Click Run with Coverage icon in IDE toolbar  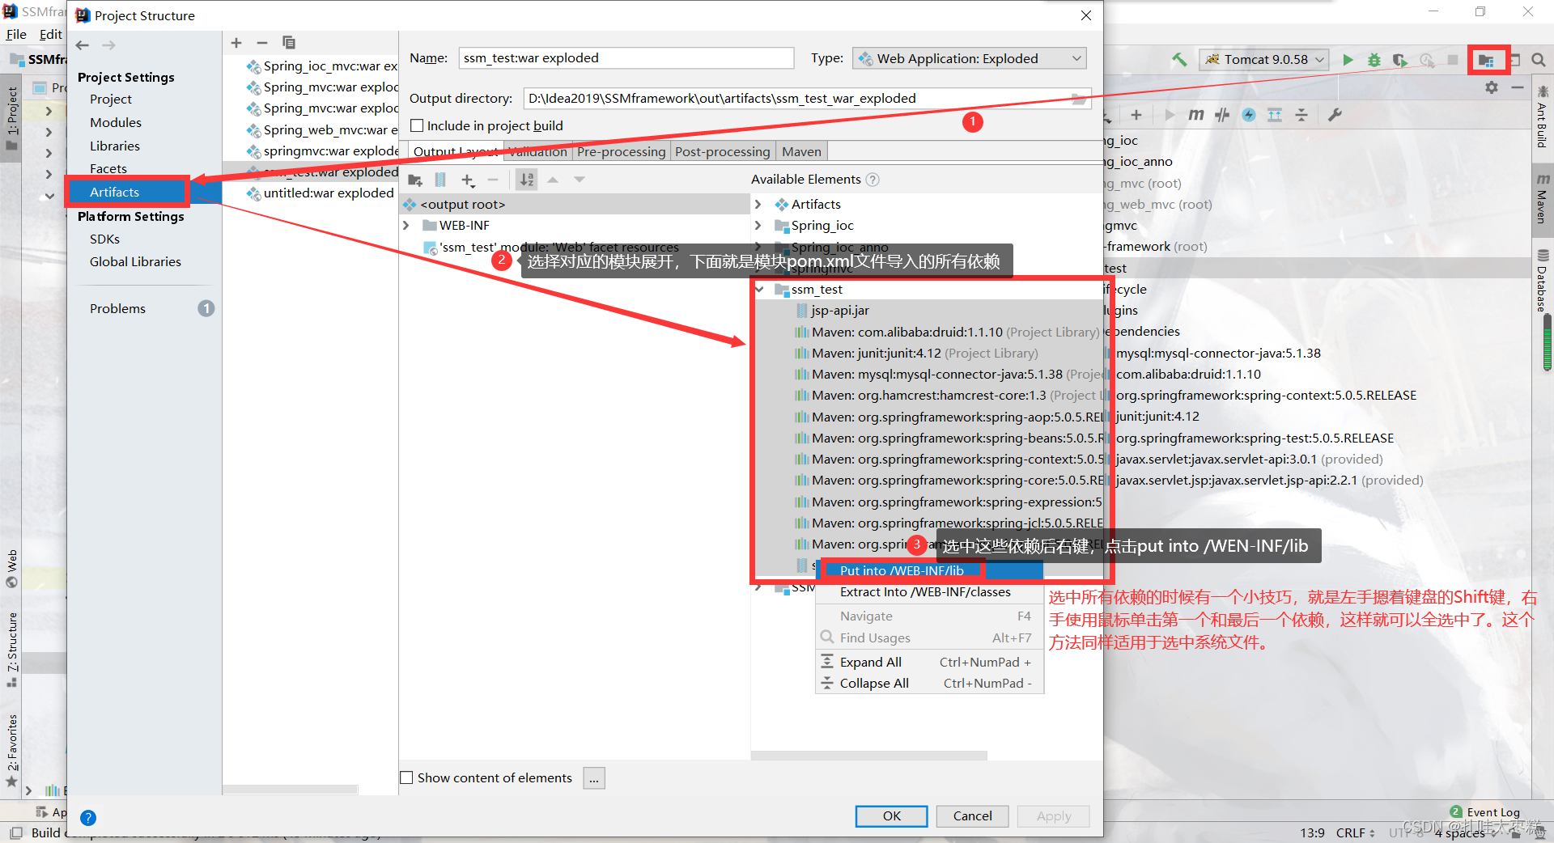pos(1399,59)
